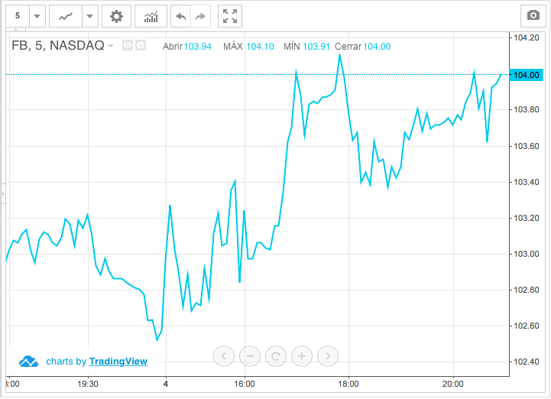Undo the last chart action
The width and height of the screenshot is (551, 399).
pyautogui.click(x=180, y=16)
